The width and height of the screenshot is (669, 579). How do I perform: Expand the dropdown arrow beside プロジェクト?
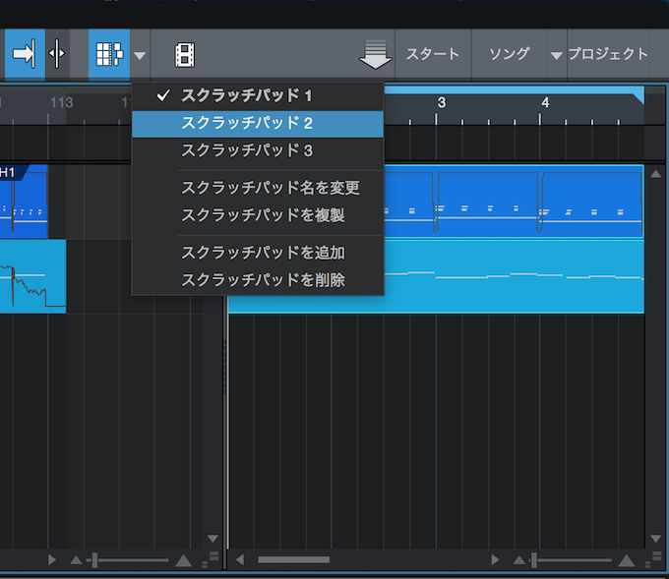coord(556,55)
